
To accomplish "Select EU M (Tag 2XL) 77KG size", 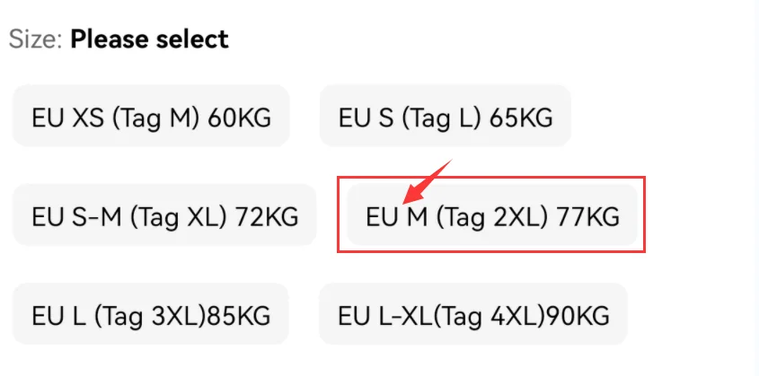I will (492, 215).
